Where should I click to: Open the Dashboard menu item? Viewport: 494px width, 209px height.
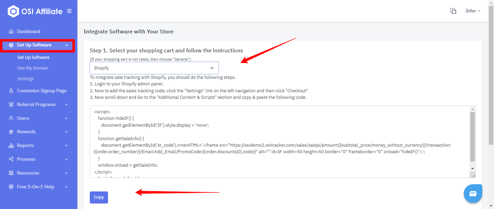coord(29,31)
